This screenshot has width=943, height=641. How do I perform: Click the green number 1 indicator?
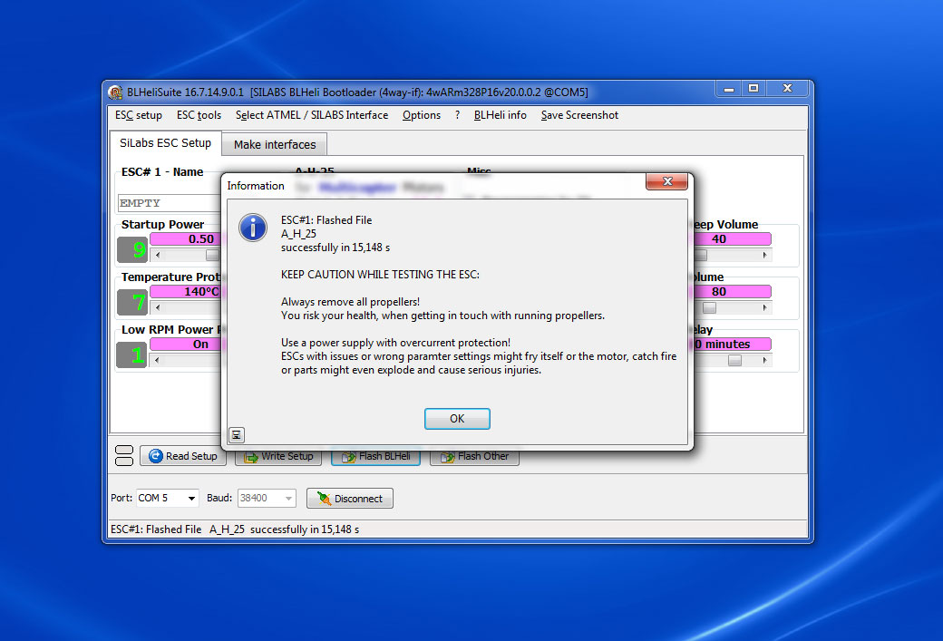(132, 354)
